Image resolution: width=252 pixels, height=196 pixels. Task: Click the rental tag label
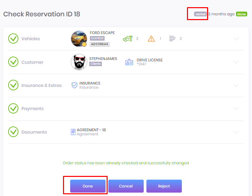click(x=200, y=14)
